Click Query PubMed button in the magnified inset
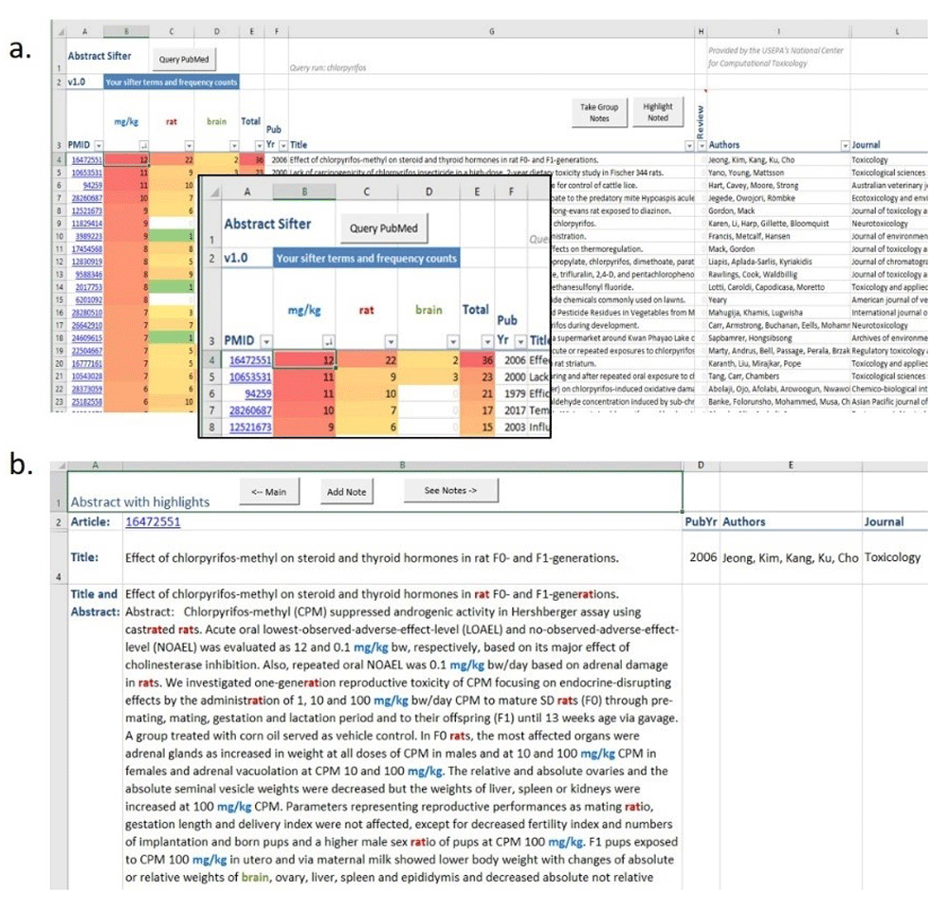Screen dimensions: 948x910 (x=384, y=227)
